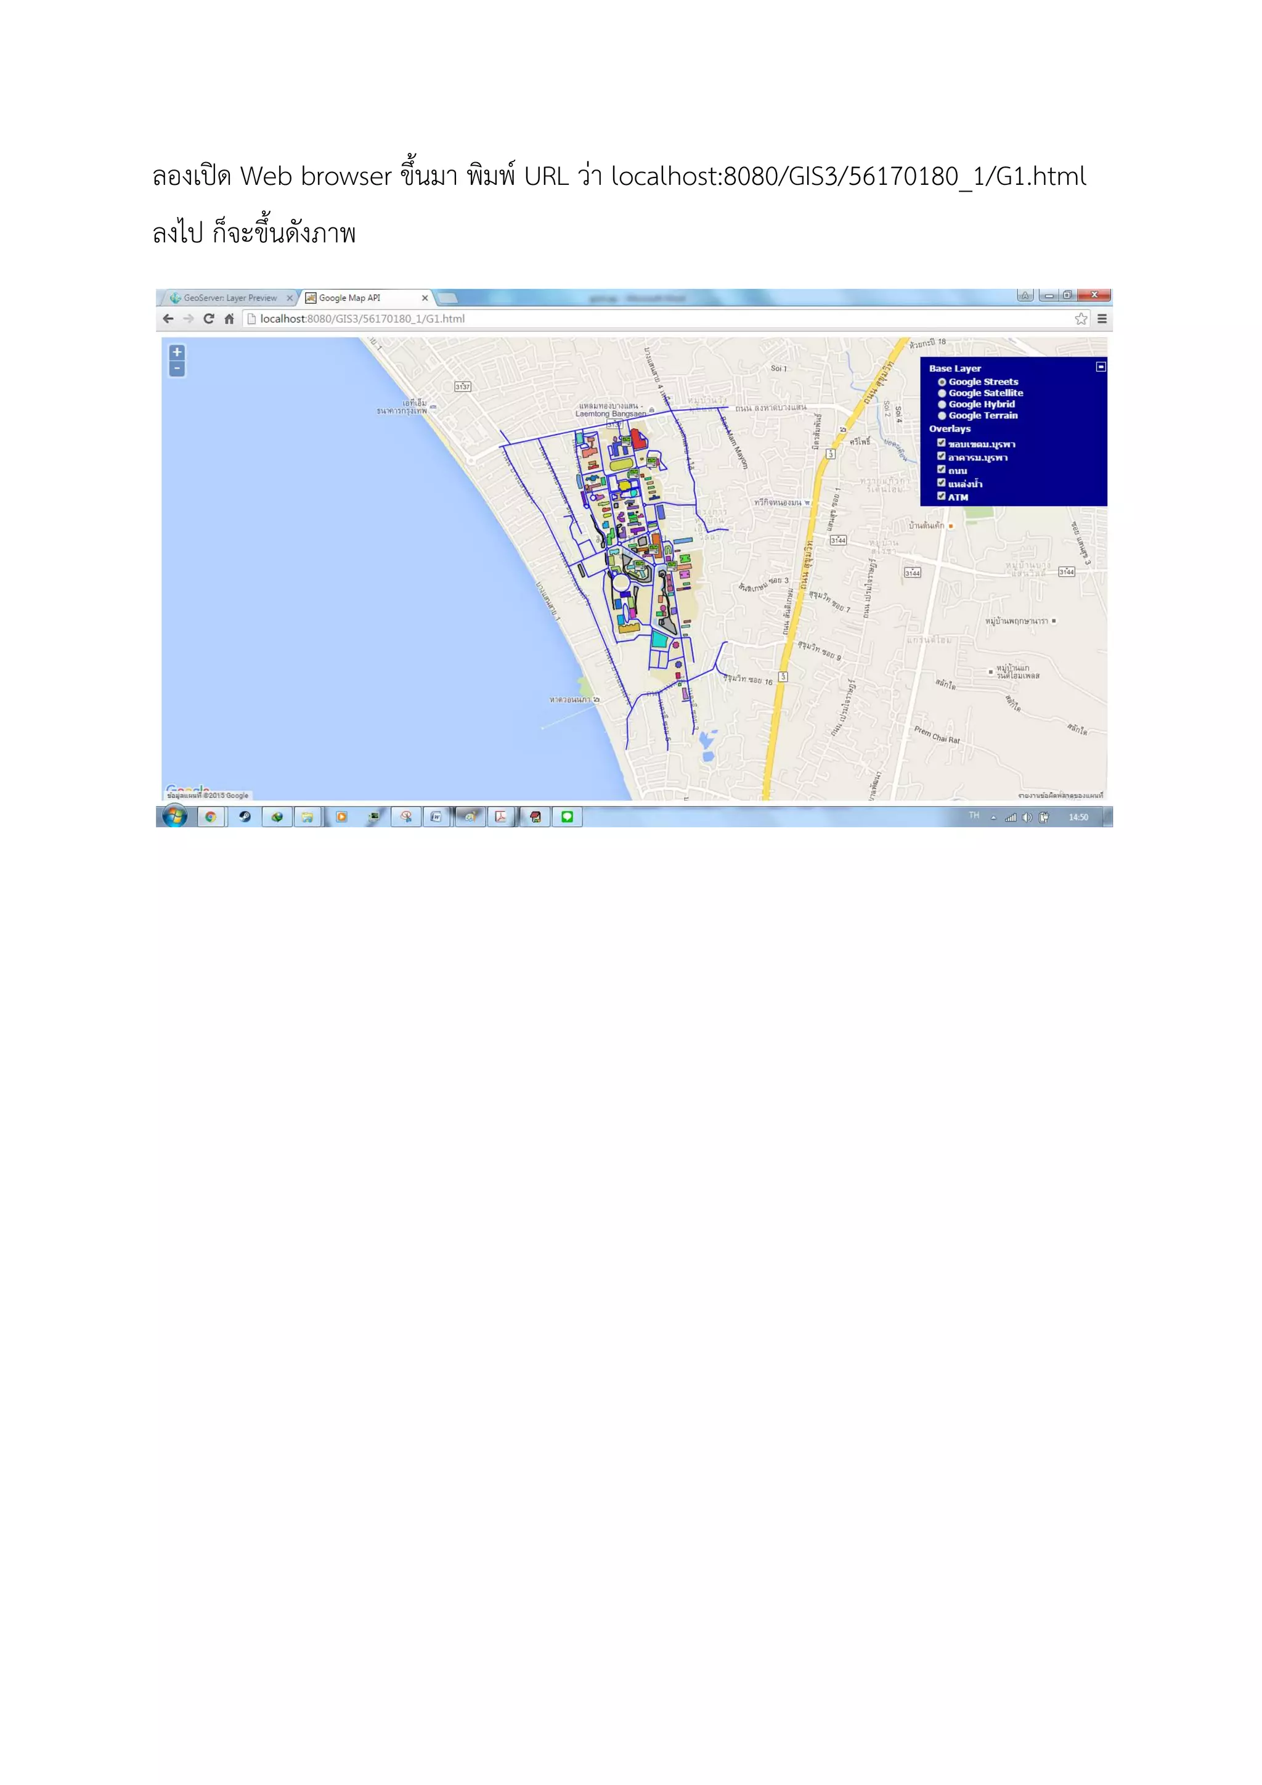Screen dimensions: 1262x1785
Task: Toggle the อาคารม.บูรพา overlay checkbox
Action: click(941, 456)
